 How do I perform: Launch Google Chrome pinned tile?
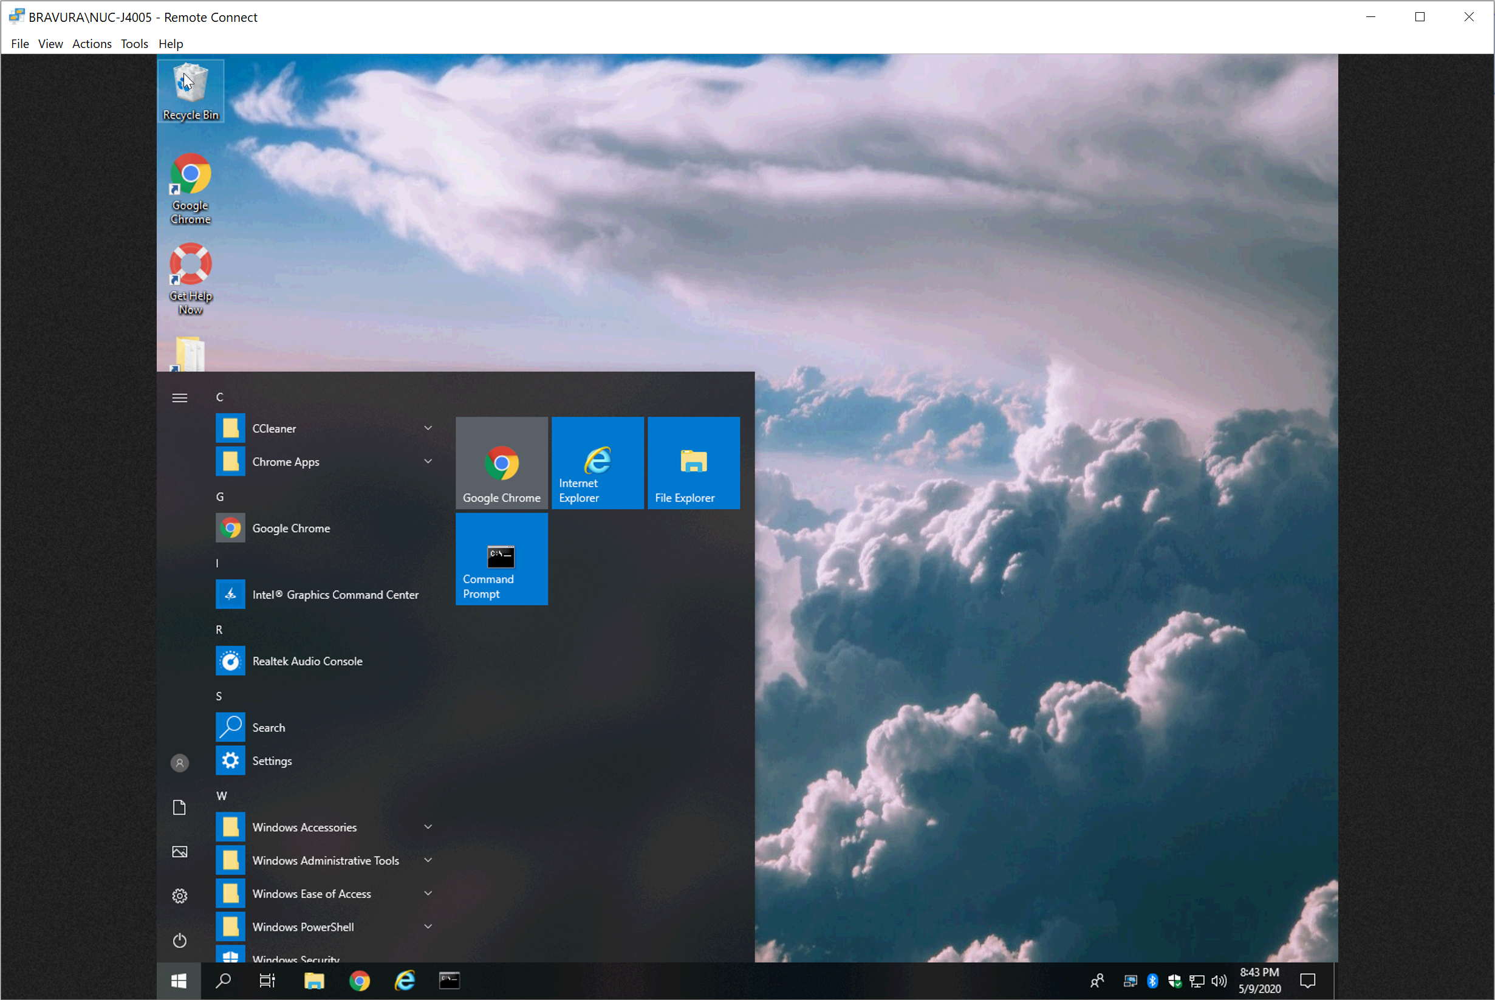click(502, 463)
